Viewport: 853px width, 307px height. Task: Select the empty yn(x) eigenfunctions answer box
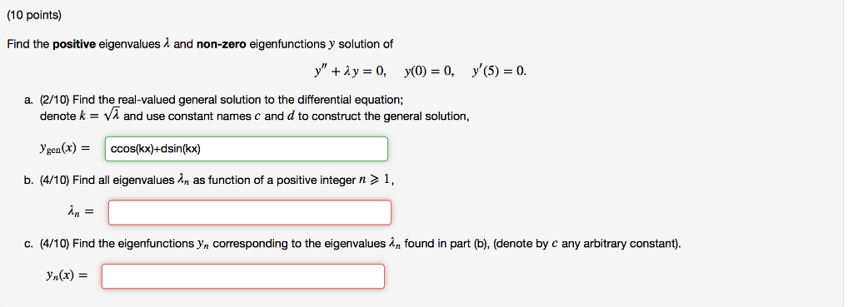tap(243, 276)
